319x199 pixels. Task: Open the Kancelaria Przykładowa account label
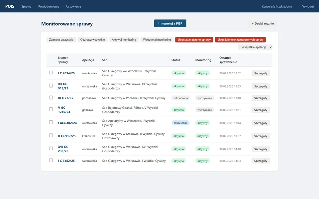click(277, 7)
